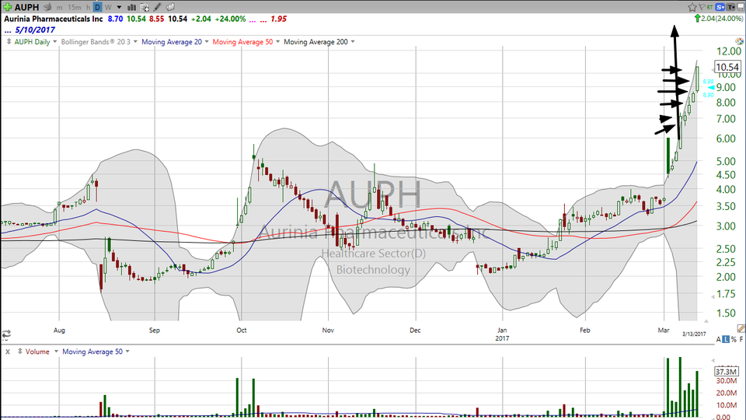Click the 8.55 low price value
Viewport: 746px width, 420px height.
pos(156,19)
